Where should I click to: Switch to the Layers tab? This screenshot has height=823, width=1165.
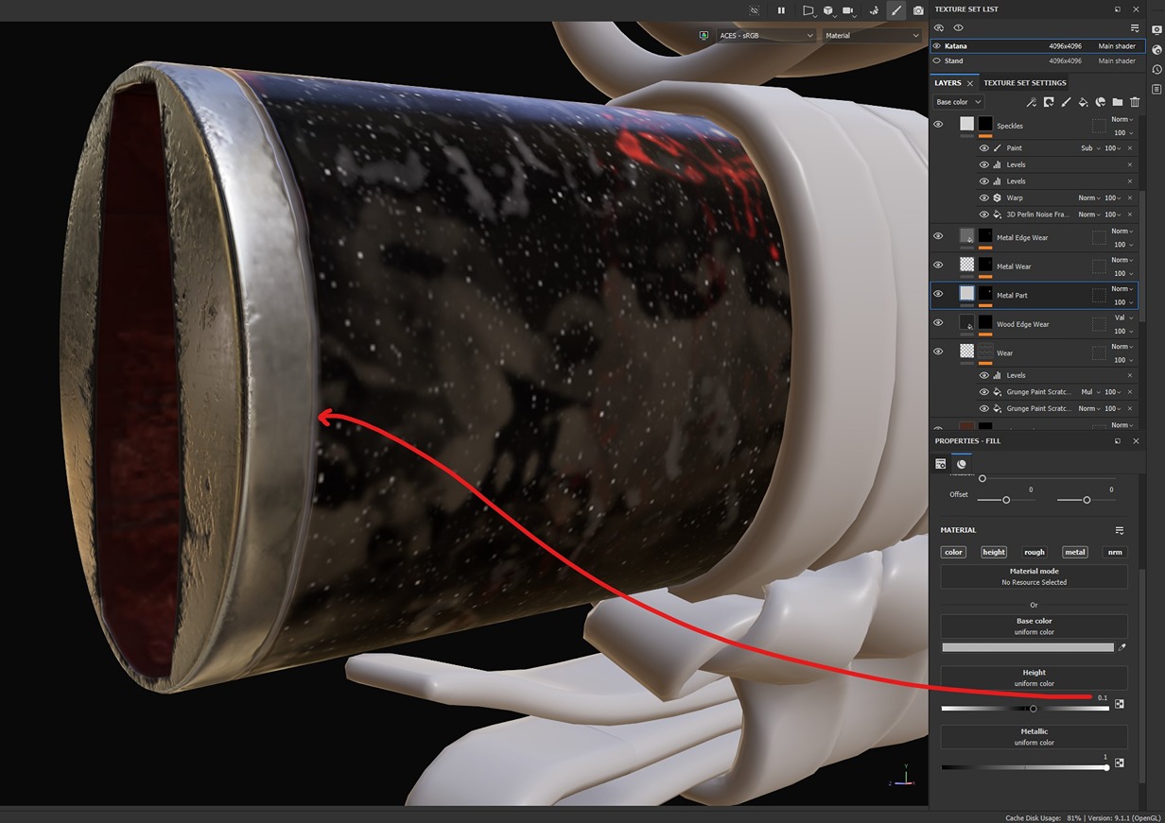(948, 83)
